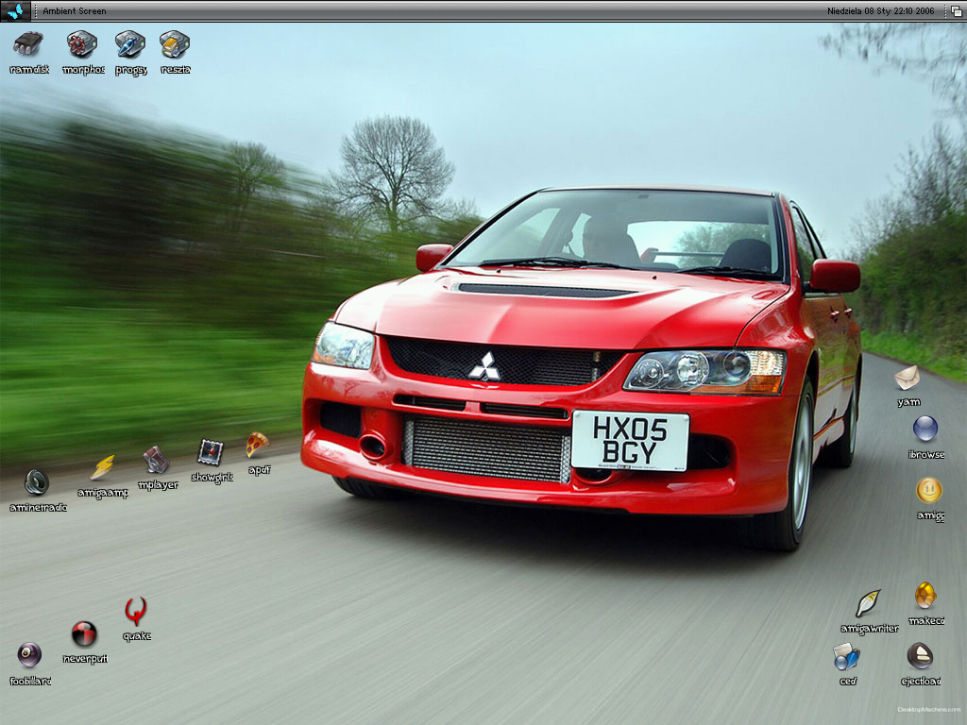Launch the quake game icon
The height and width of the screenshot is (725, 967).
(136, 612)
